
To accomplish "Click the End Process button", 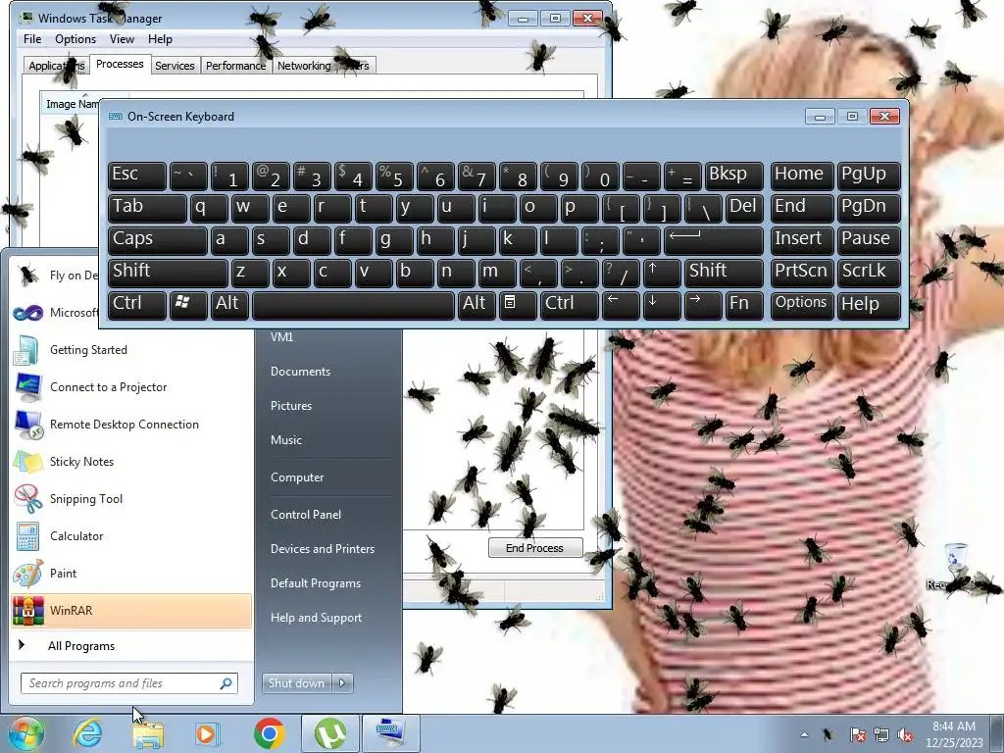I will coord(534,548).
